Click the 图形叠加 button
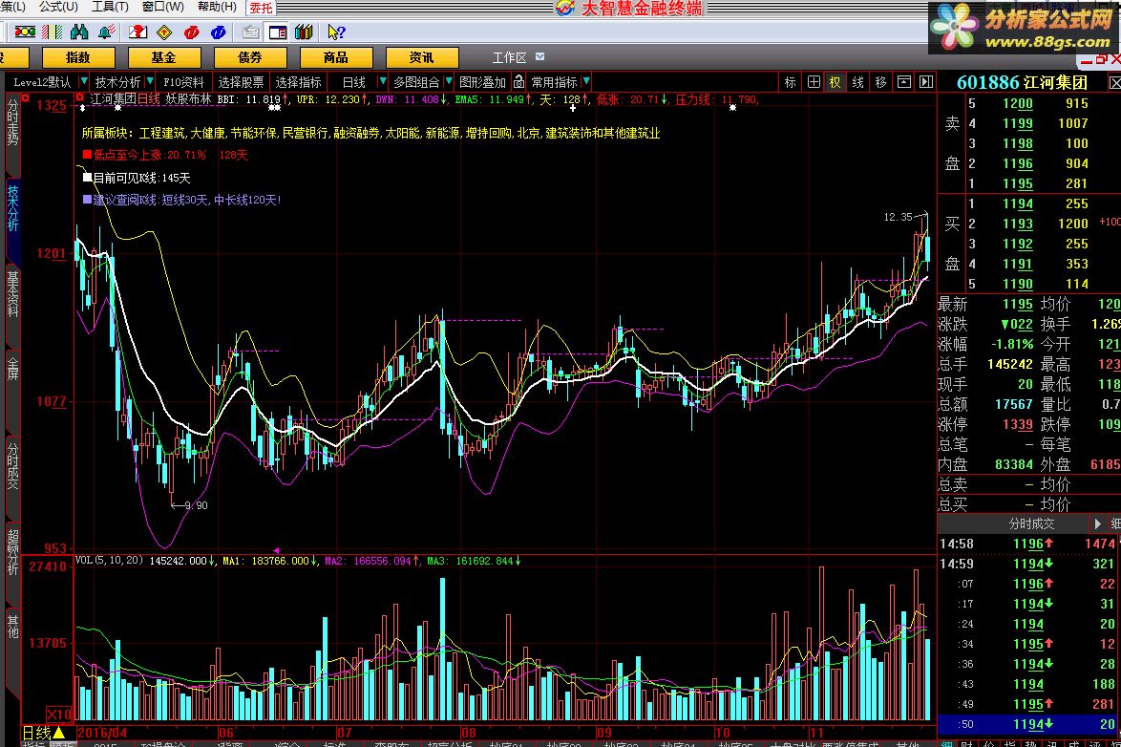 pos(482,81)
